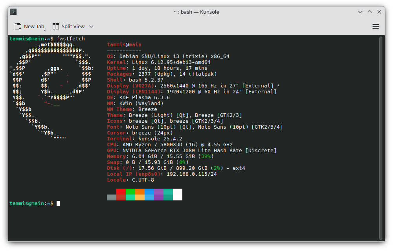Open the Konsole terminal icon menu in title bar
Viewport: 393px width, 251px height.
(x=13, y=12)
